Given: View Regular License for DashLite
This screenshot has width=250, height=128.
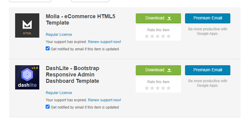Looking at the screenshot, I should point(59,93).
